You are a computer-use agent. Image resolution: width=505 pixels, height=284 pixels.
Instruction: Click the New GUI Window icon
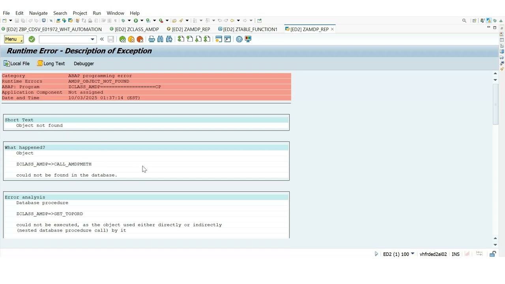tap(219, 39)
